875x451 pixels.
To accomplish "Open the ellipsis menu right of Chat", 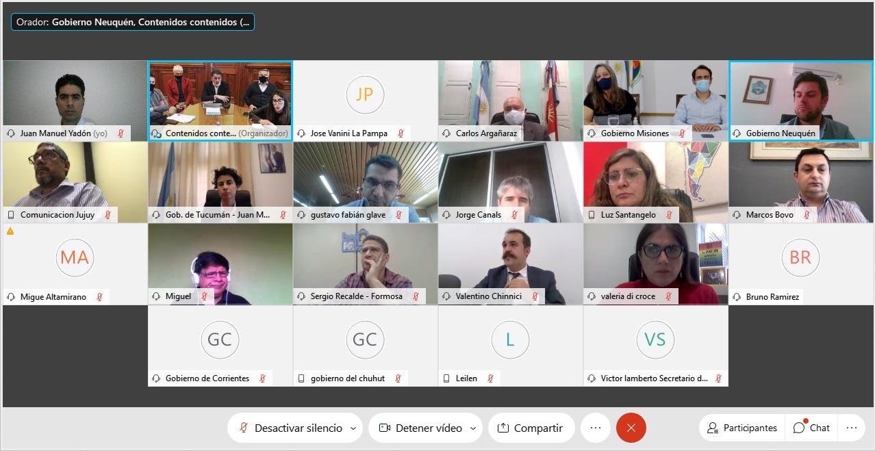I will point(851,428).
